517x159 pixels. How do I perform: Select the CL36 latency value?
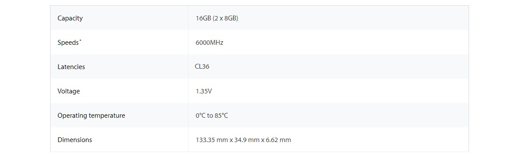tap(202, 67)
